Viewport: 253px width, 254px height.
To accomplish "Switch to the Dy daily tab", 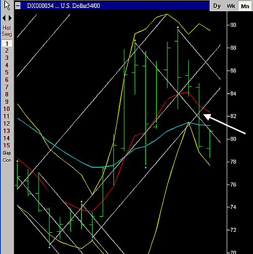I will pos(217,6).
